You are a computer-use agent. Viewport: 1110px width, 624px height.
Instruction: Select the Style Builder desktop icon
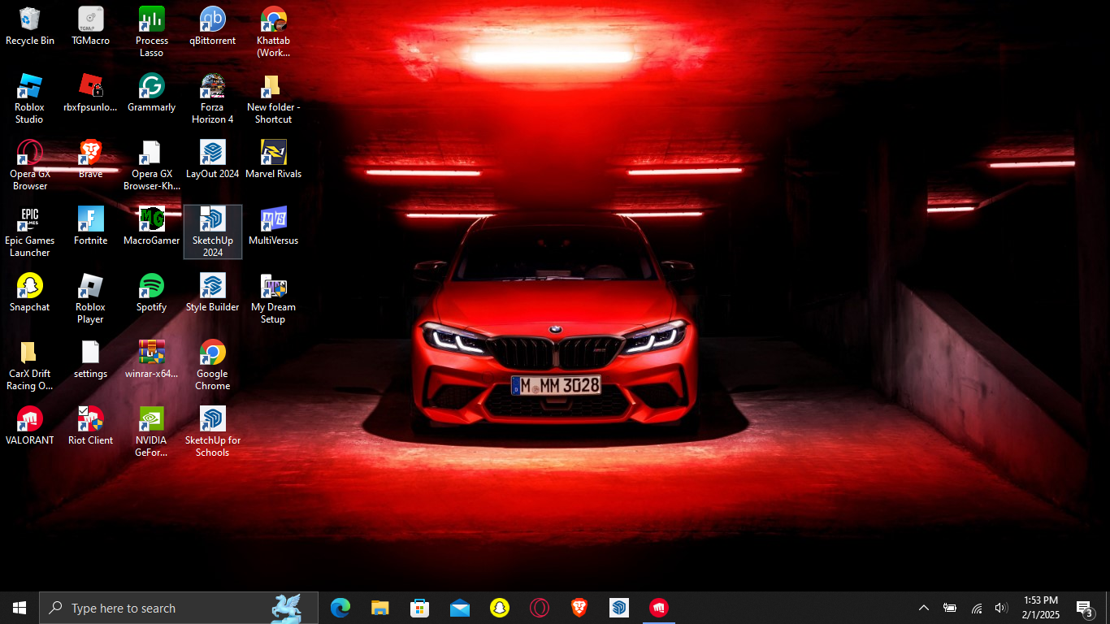[x=212, y=292]
